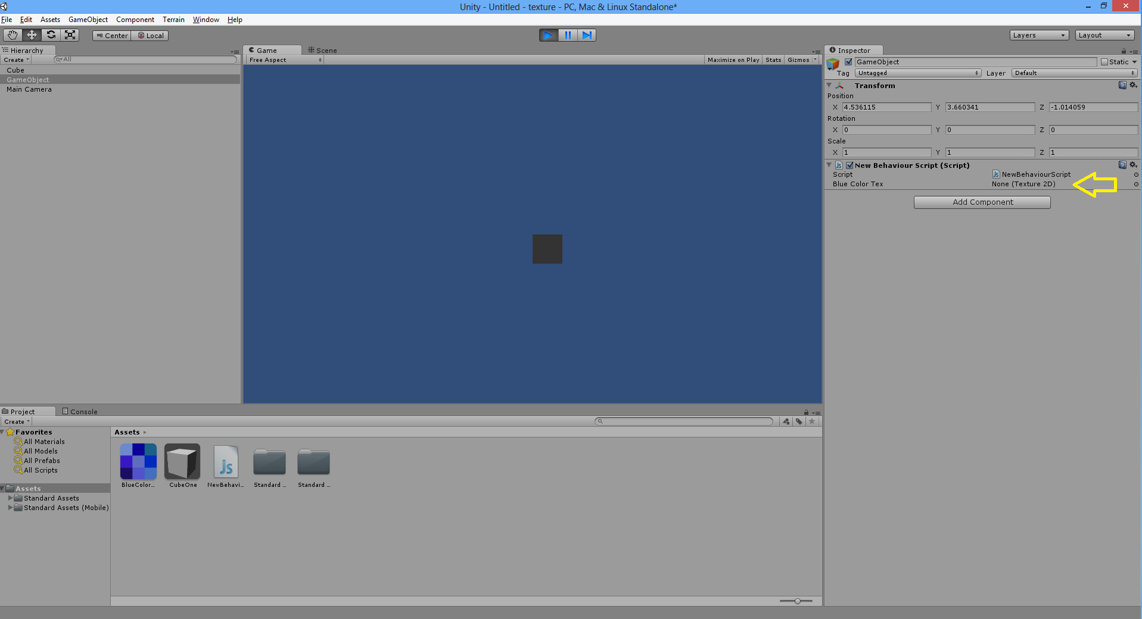This screenshot has height=619, width=1142.
Task: Switch to the Scene tab
Action: [x=322, y=51]
